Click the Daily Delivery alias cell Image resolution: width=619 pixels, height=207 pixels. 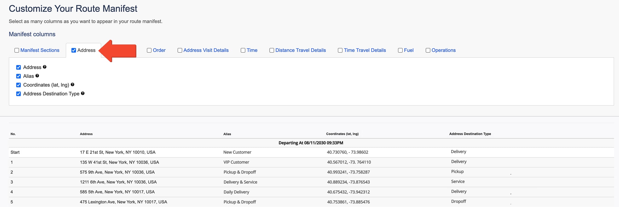point(236,192)
